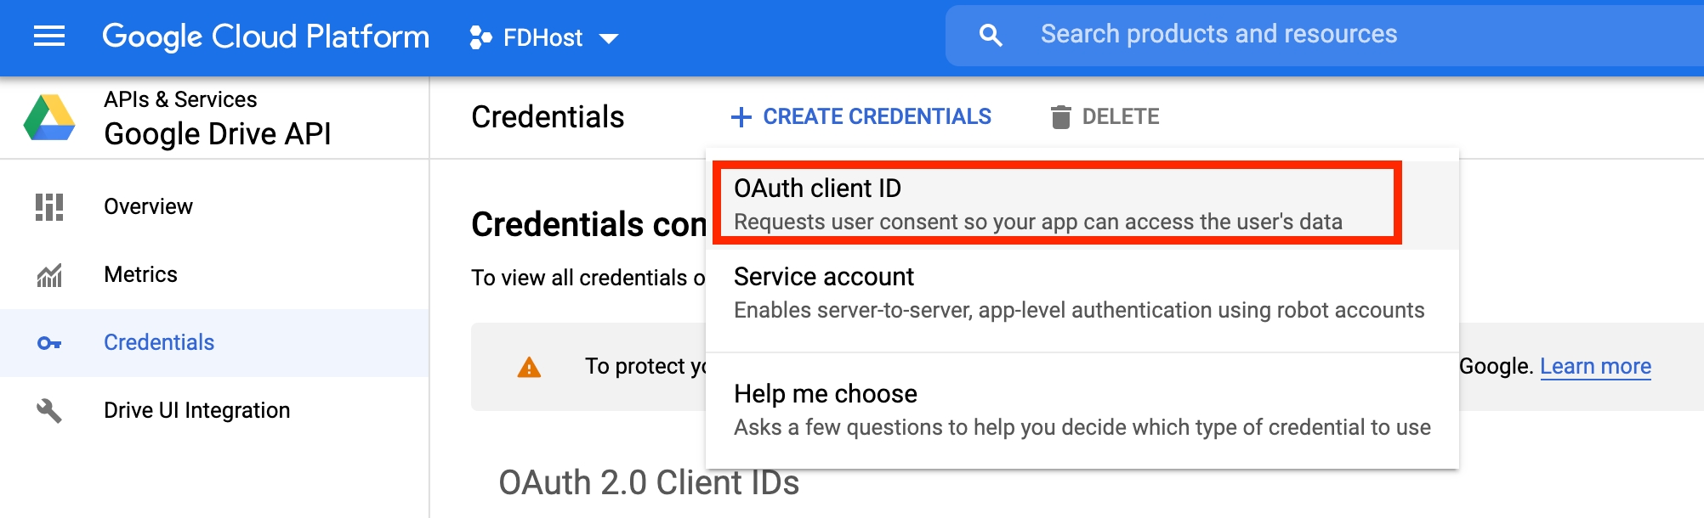This screenshot has width=1704, height=518.
Task: Click the Metrics chart icon
Action: point(49,275)
